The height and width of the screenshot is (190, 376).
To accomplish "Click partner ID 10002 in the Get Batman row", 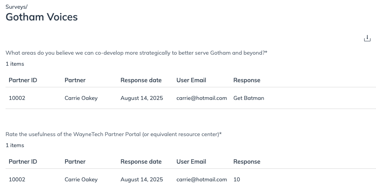I will click(x=17, y=98).
